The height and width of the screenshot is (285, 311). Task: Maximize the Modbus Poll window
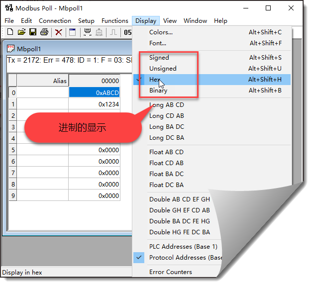coord(268,8)
